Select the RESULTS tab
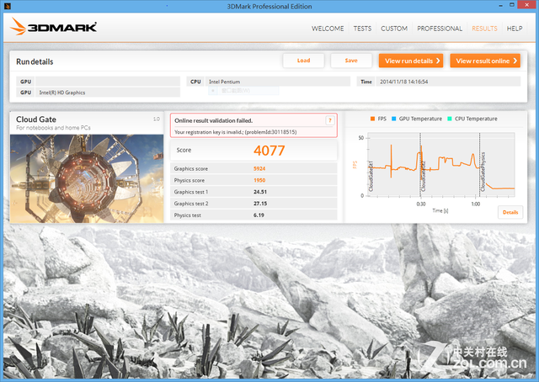 point(484,29)
